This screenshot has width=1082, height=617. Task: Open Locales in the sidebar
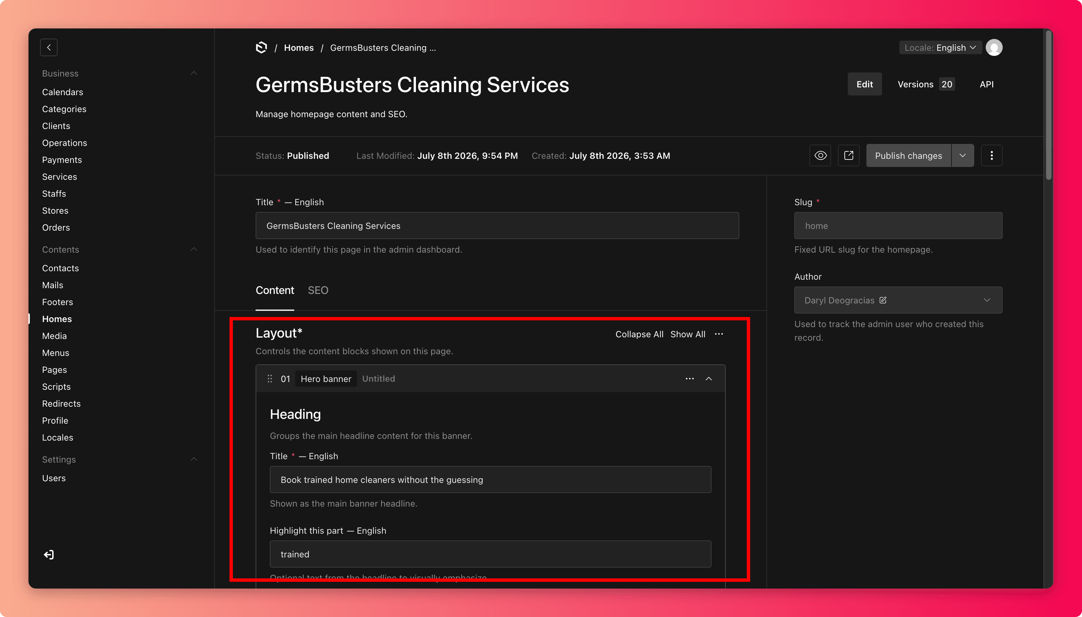58,438
